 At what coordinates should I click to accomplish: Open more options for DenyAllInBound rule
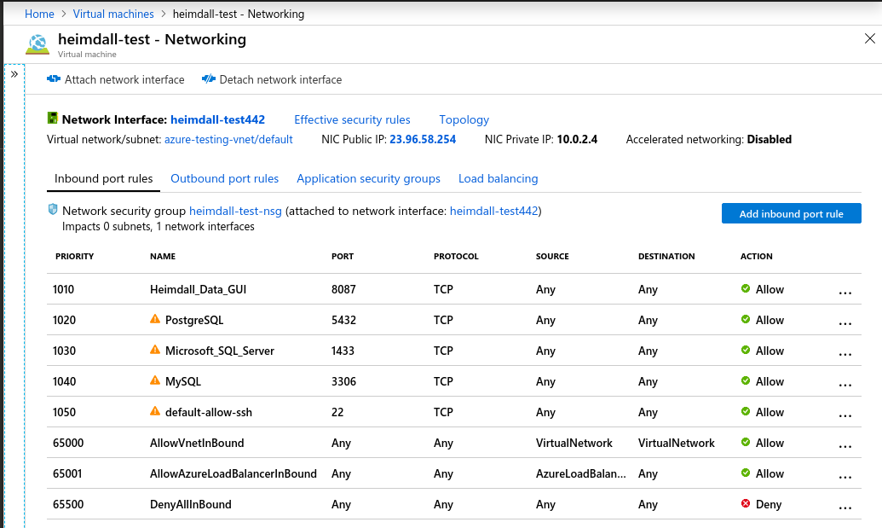click(845, 507)
